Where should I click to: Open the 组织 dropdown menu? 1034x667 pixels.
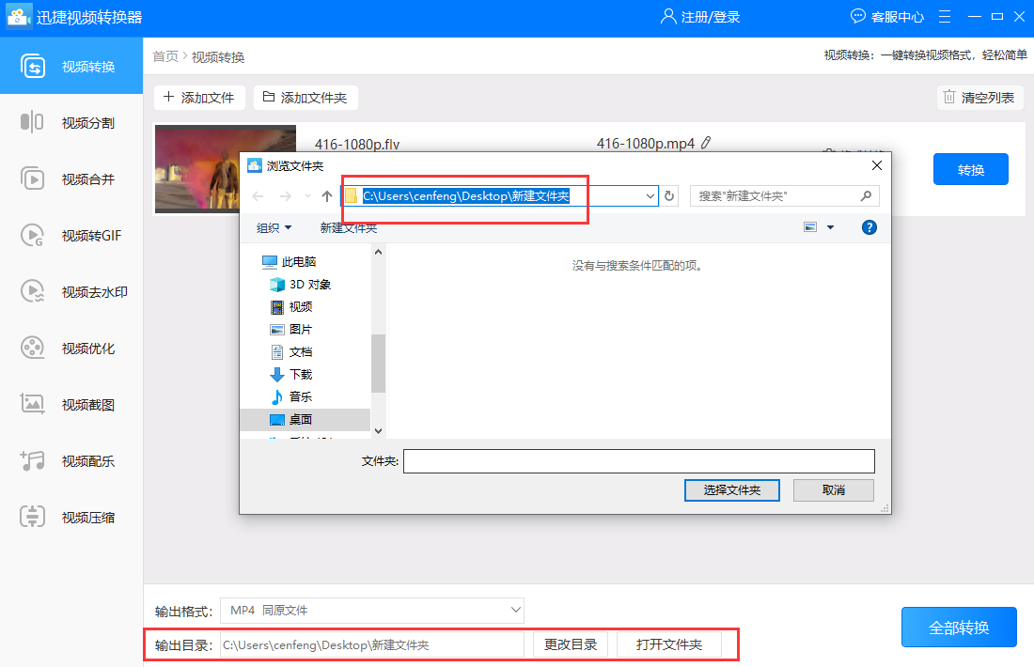[274, 227]
